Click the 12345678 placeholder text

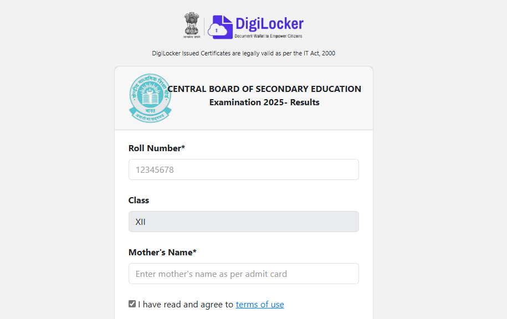click(155, 169)
